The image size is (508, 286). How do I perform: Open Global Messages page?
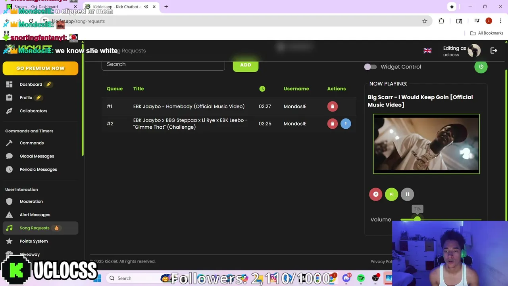pyautogui.click(x=37, y=156)
